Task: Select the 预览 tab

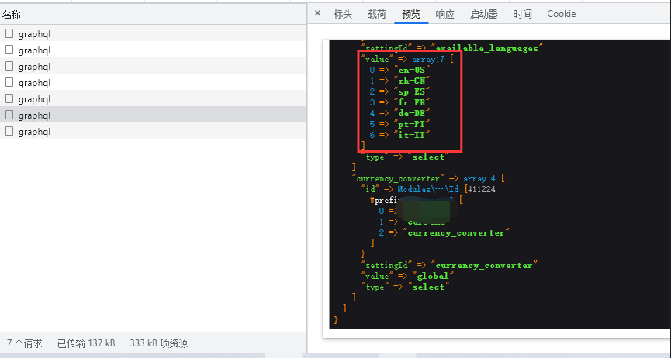Action: click(411, 14)
